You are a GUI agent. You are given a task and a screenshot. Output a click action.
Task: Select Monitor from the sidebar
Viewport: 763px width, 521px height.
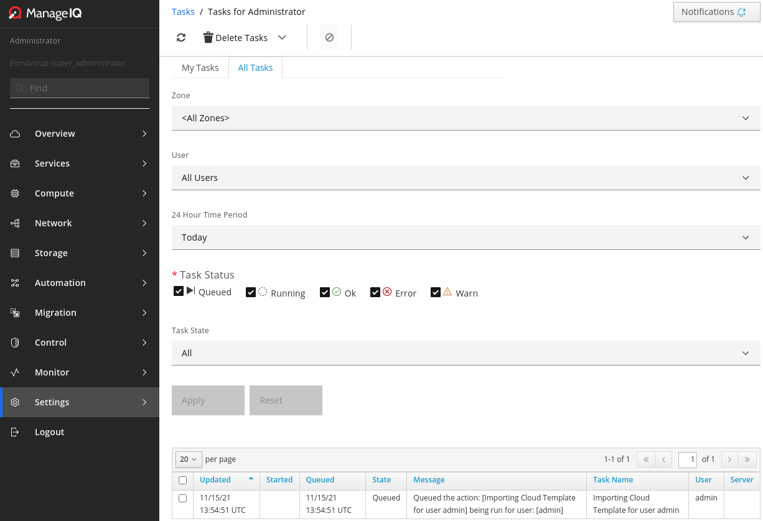coord(52,372)
